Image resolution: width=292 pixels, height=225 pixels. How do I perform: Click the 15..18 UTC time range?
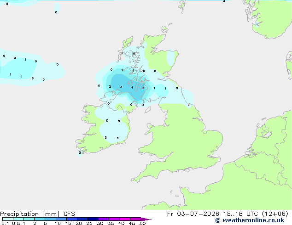240,214
